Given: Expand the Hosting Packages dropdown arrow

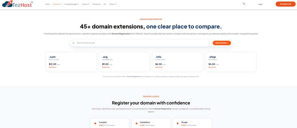Looking at the screenshot, I should [x=78, y=4].
